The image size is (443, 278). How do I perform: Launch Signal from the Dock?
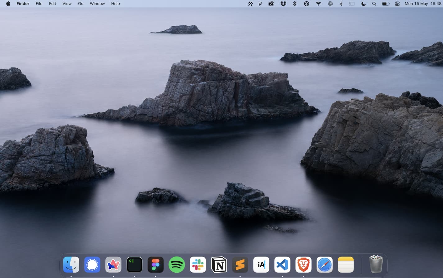(92, 265)
